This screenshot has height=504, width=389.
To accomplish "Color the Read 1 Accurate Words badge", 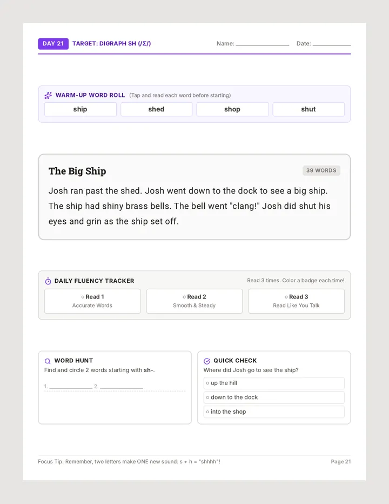I will (x=92, y=301).
